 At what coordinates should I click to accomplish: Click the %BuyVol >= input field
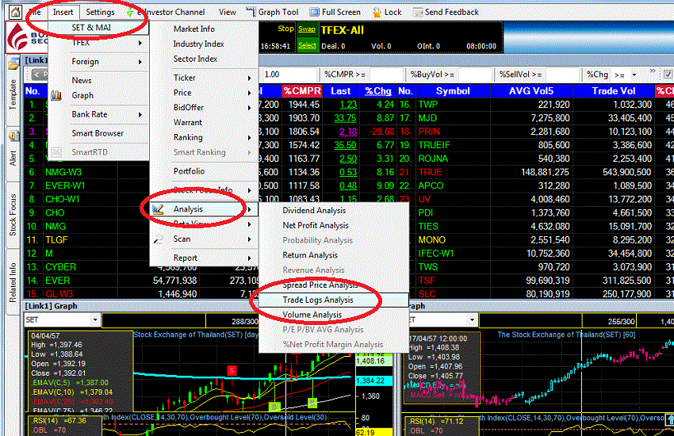[x=474, y=75]
